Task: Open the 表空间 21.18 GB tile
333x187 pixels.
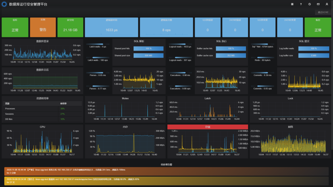Action: point(70,27)
